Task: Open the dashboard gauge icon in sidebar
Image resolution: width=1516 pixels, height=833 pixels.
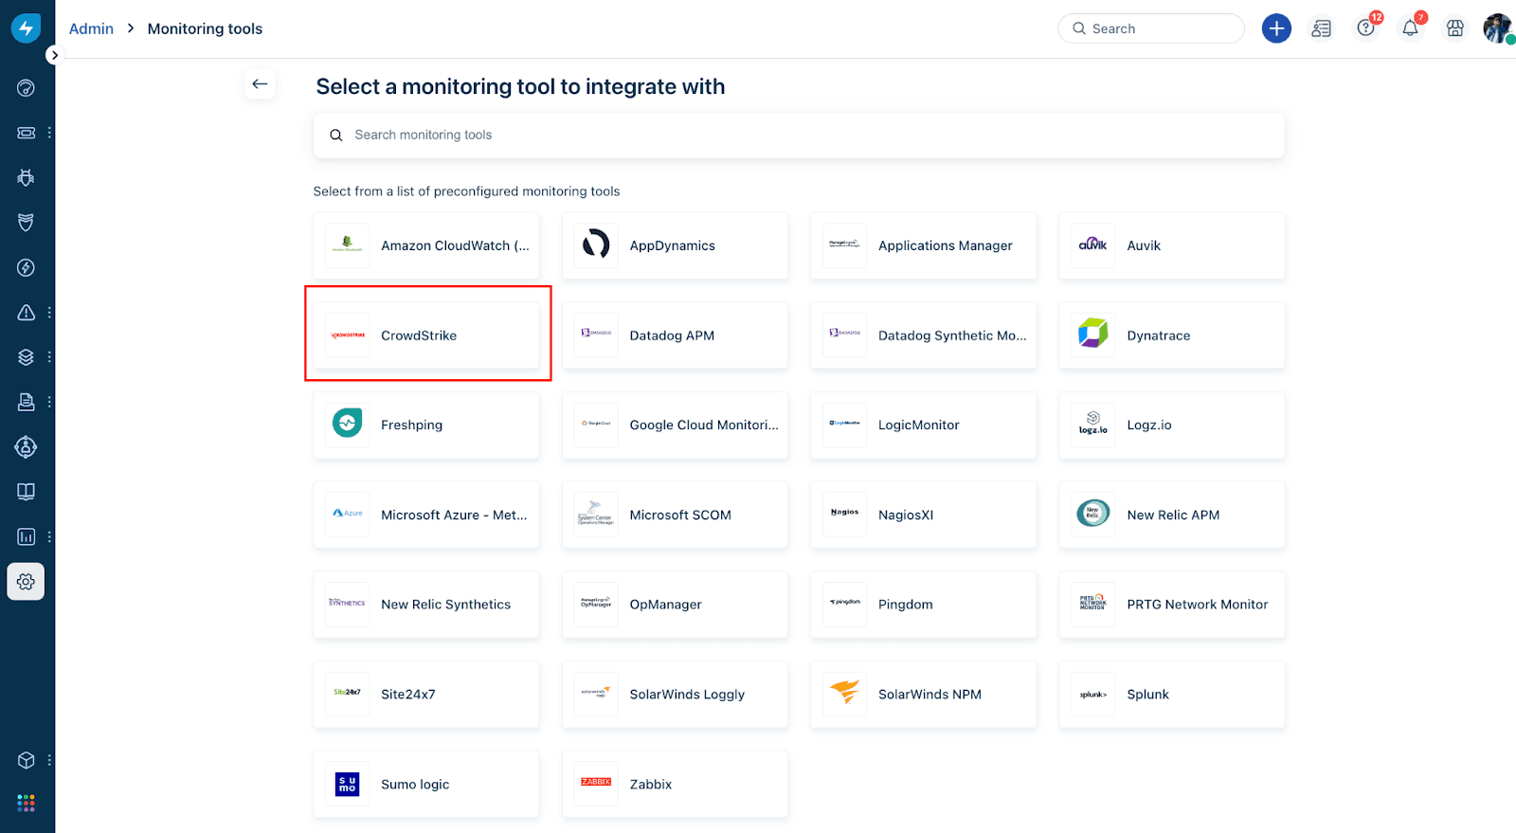Action: pyautogui.click(x=26, y=88)
